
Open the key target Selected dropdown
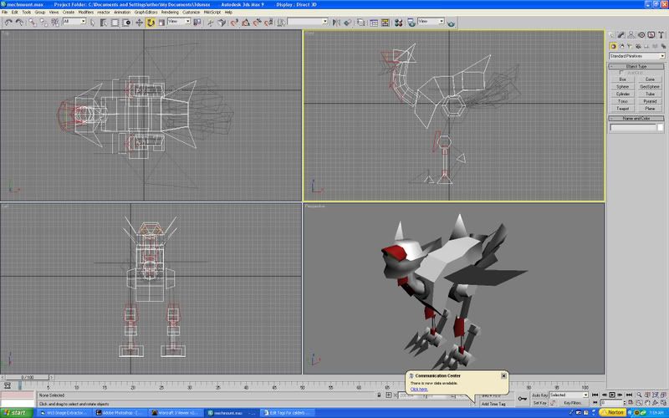569,395
